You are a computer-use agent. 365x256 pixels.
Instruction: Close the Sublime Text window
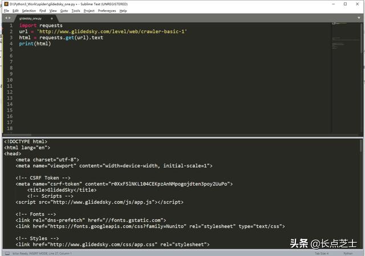coord(358,4)
